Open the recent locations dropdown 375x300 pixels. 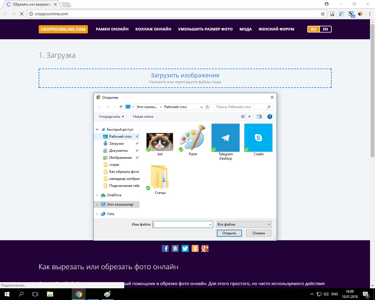tap(115, 107)
